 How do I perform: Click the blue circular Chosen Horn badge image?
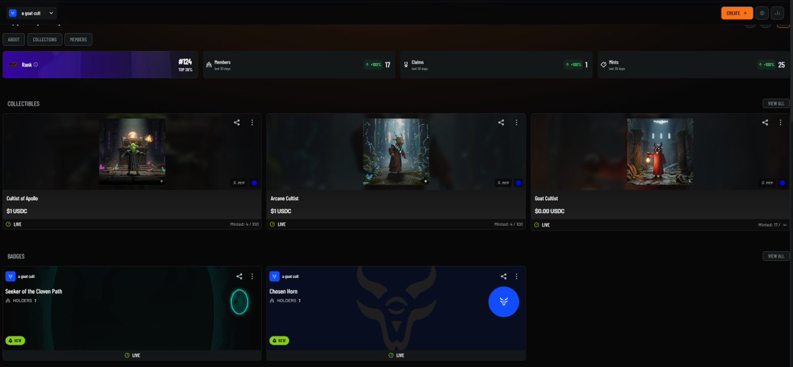coord(504,302)
